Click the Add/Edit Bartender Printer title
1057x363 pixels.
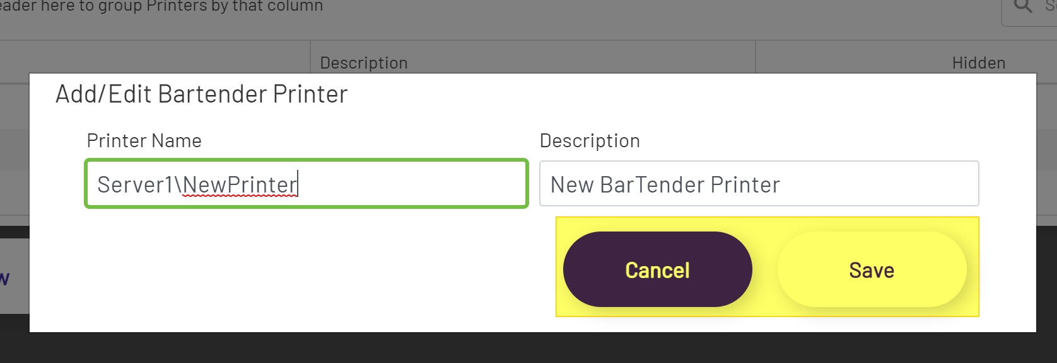tap(201, 94)
